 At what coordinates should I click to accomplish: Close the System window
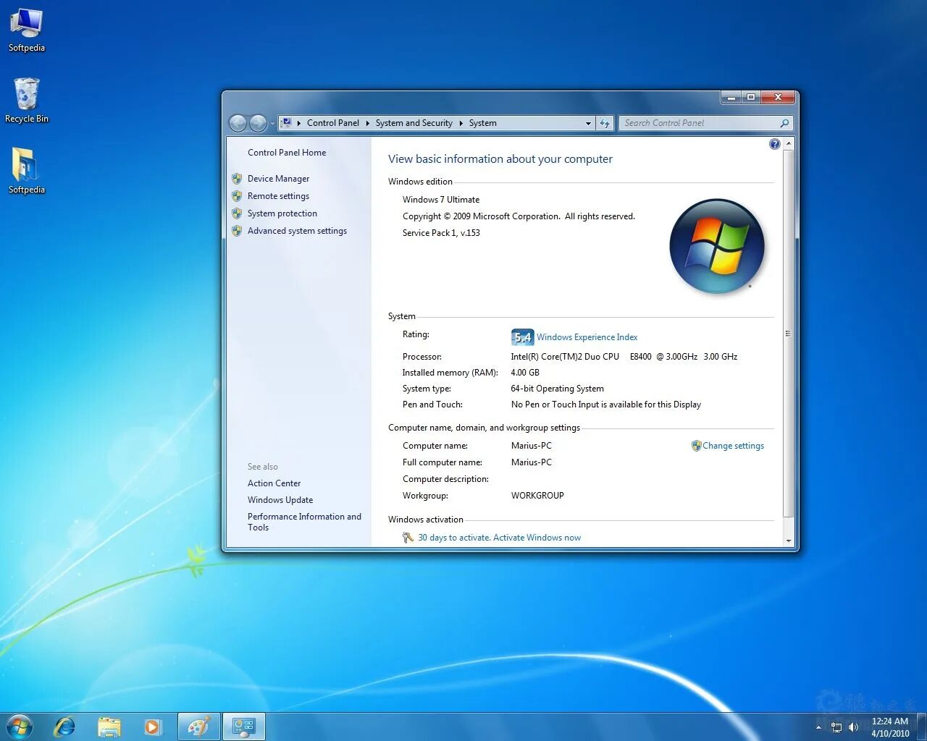pos(779,97)
